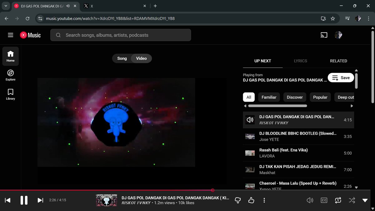Like the current song
This screenshot has height=211, width=375.
point(251,200)
